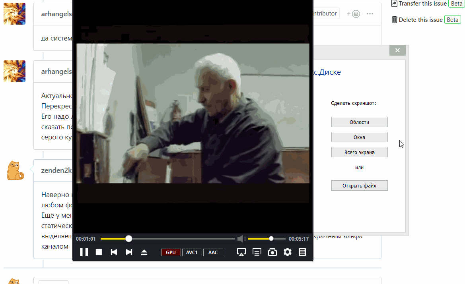Skip to the next track
The image size is (465, 284).
pyautogui.click(x=129, y=252)
